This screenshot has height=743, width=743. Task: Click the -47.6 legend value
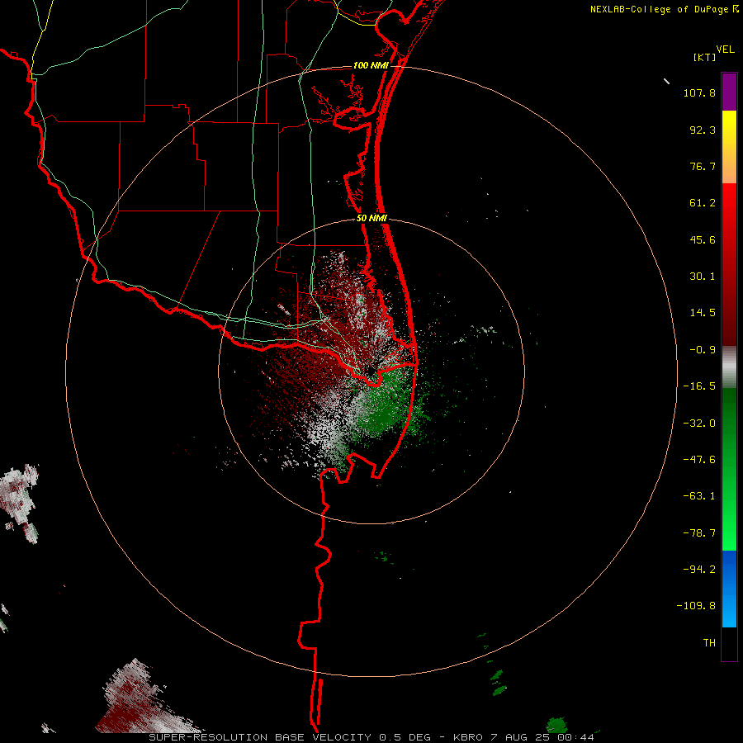(699, 460)
